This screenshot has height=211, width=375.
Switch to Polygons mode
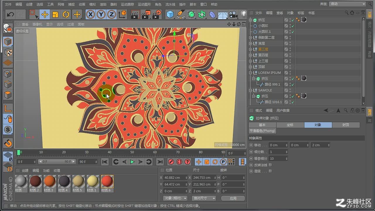[x=8, y=95]
